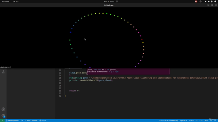Close the PCD viewer window
The height and width of the screenshot is (122, 218).
tap(216, 5)
